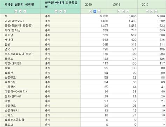
Task: Sort 2018 column ascending
Action: pos(119,11)
